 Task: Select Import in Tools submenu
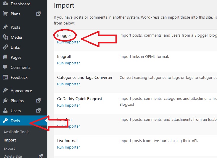pos(10,140)
